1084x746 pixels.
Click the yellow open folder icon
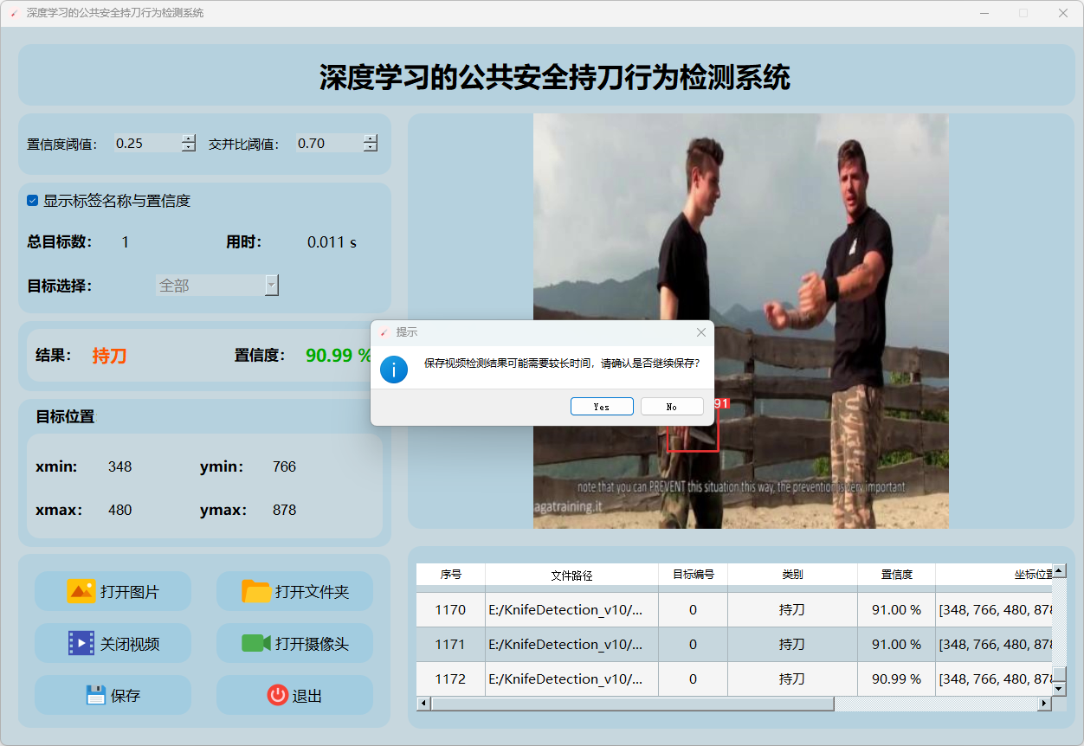(256, 591)
